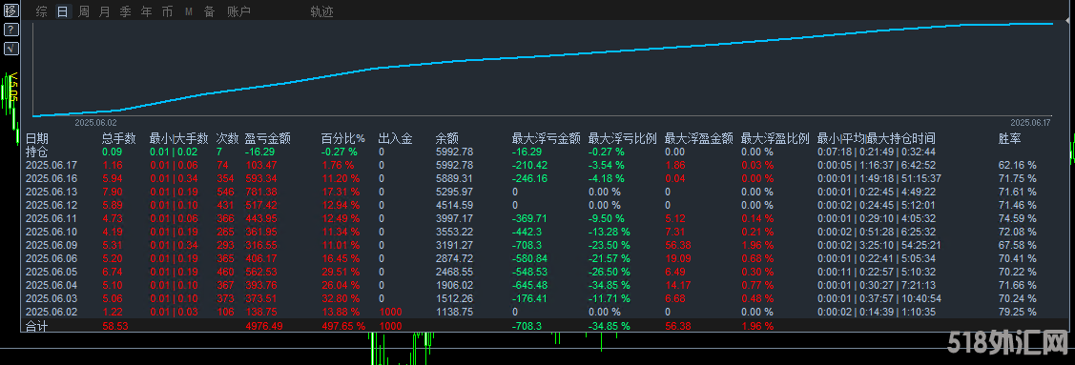Click the 最大浮亏金额 column header
This screenshot has height=365, width=1075.
pyautogui.click(x=547, y=138)
